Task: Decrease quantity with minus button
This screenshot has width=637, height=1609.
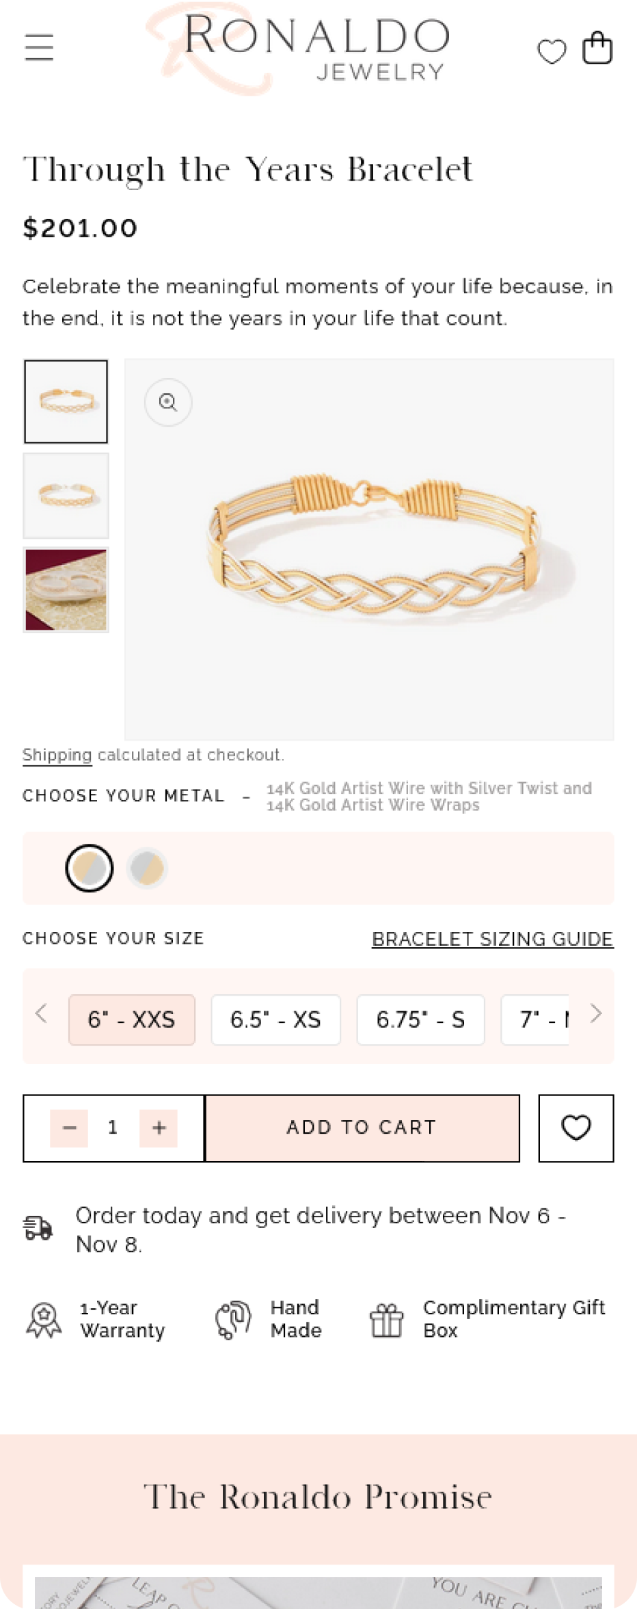Action: click(x=69, y=1128)
